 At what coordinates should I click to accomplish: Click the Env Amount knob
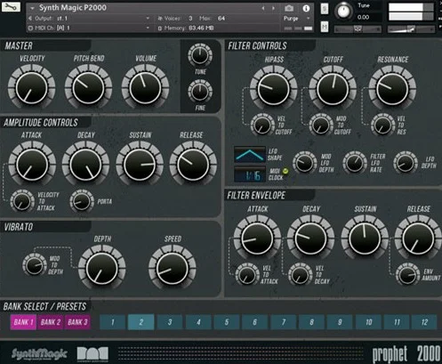408,274
